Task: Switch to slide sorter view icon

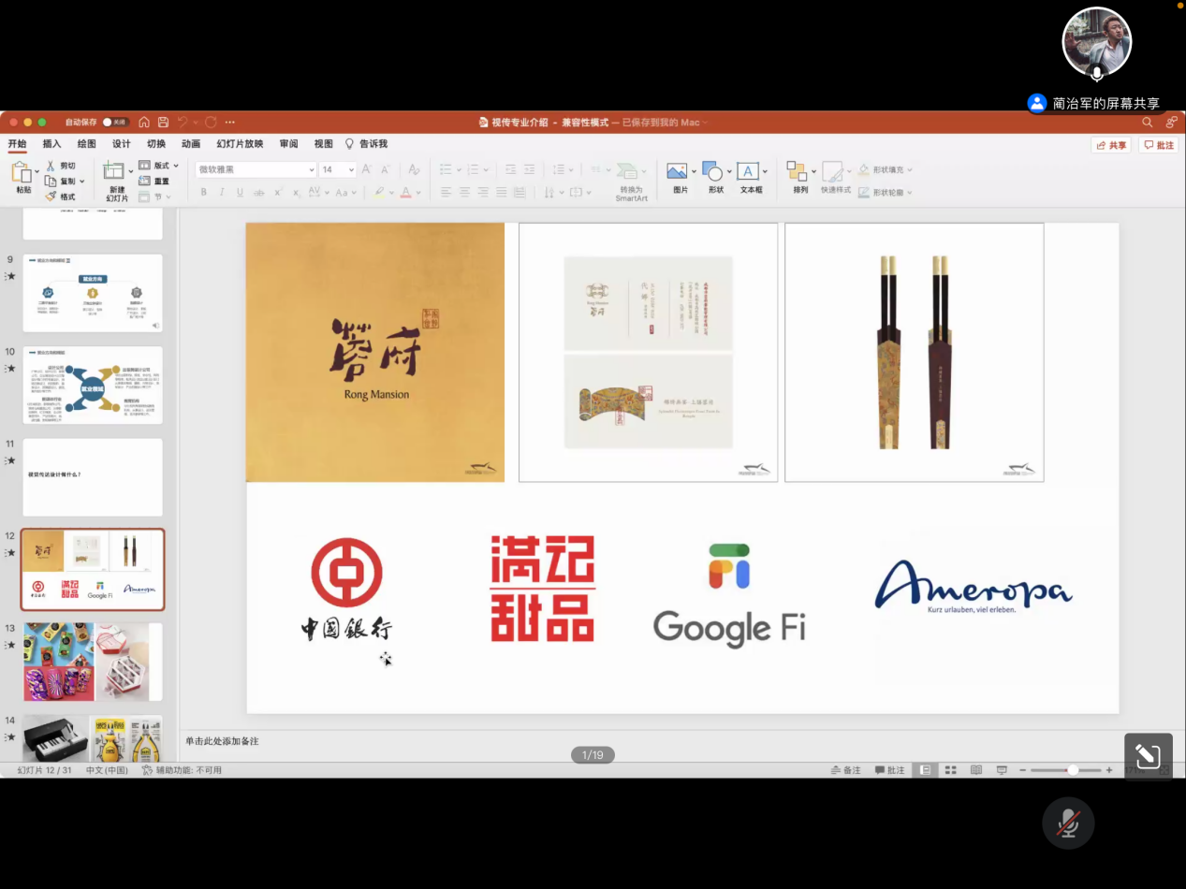Action: coord(950,770)
